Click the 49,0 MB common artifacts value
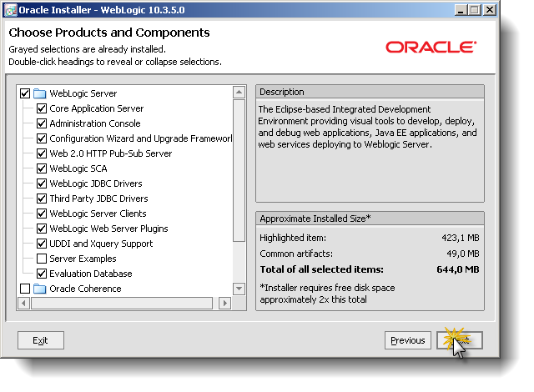 coord(463,254)
